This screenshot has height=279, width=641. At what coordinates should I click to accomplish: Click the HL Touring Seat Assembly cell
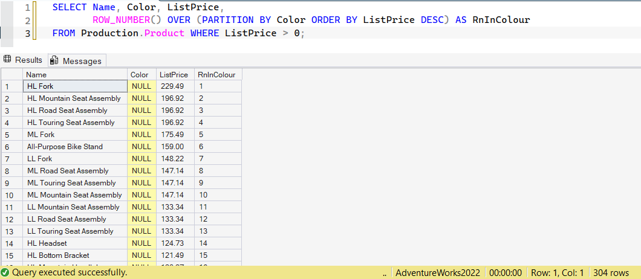click(75, 123)
